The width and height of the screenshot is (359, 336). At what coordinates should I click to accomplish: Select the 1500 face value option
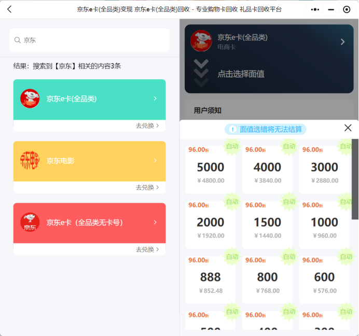point(267,222)
